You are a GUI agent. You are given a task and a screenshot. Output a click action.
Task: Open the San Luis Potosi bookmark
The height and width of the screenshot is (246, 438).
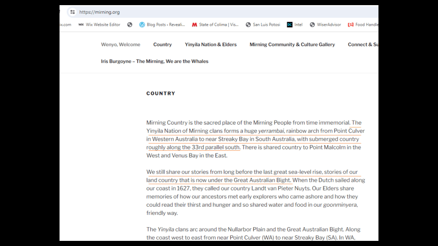point(263,25)
